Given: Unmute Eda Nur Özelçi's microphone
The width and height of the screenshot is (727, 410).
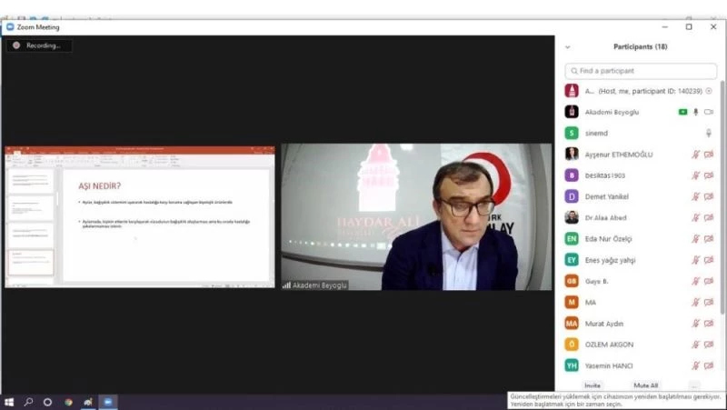Looking at the screenshot, I should 696,239.
